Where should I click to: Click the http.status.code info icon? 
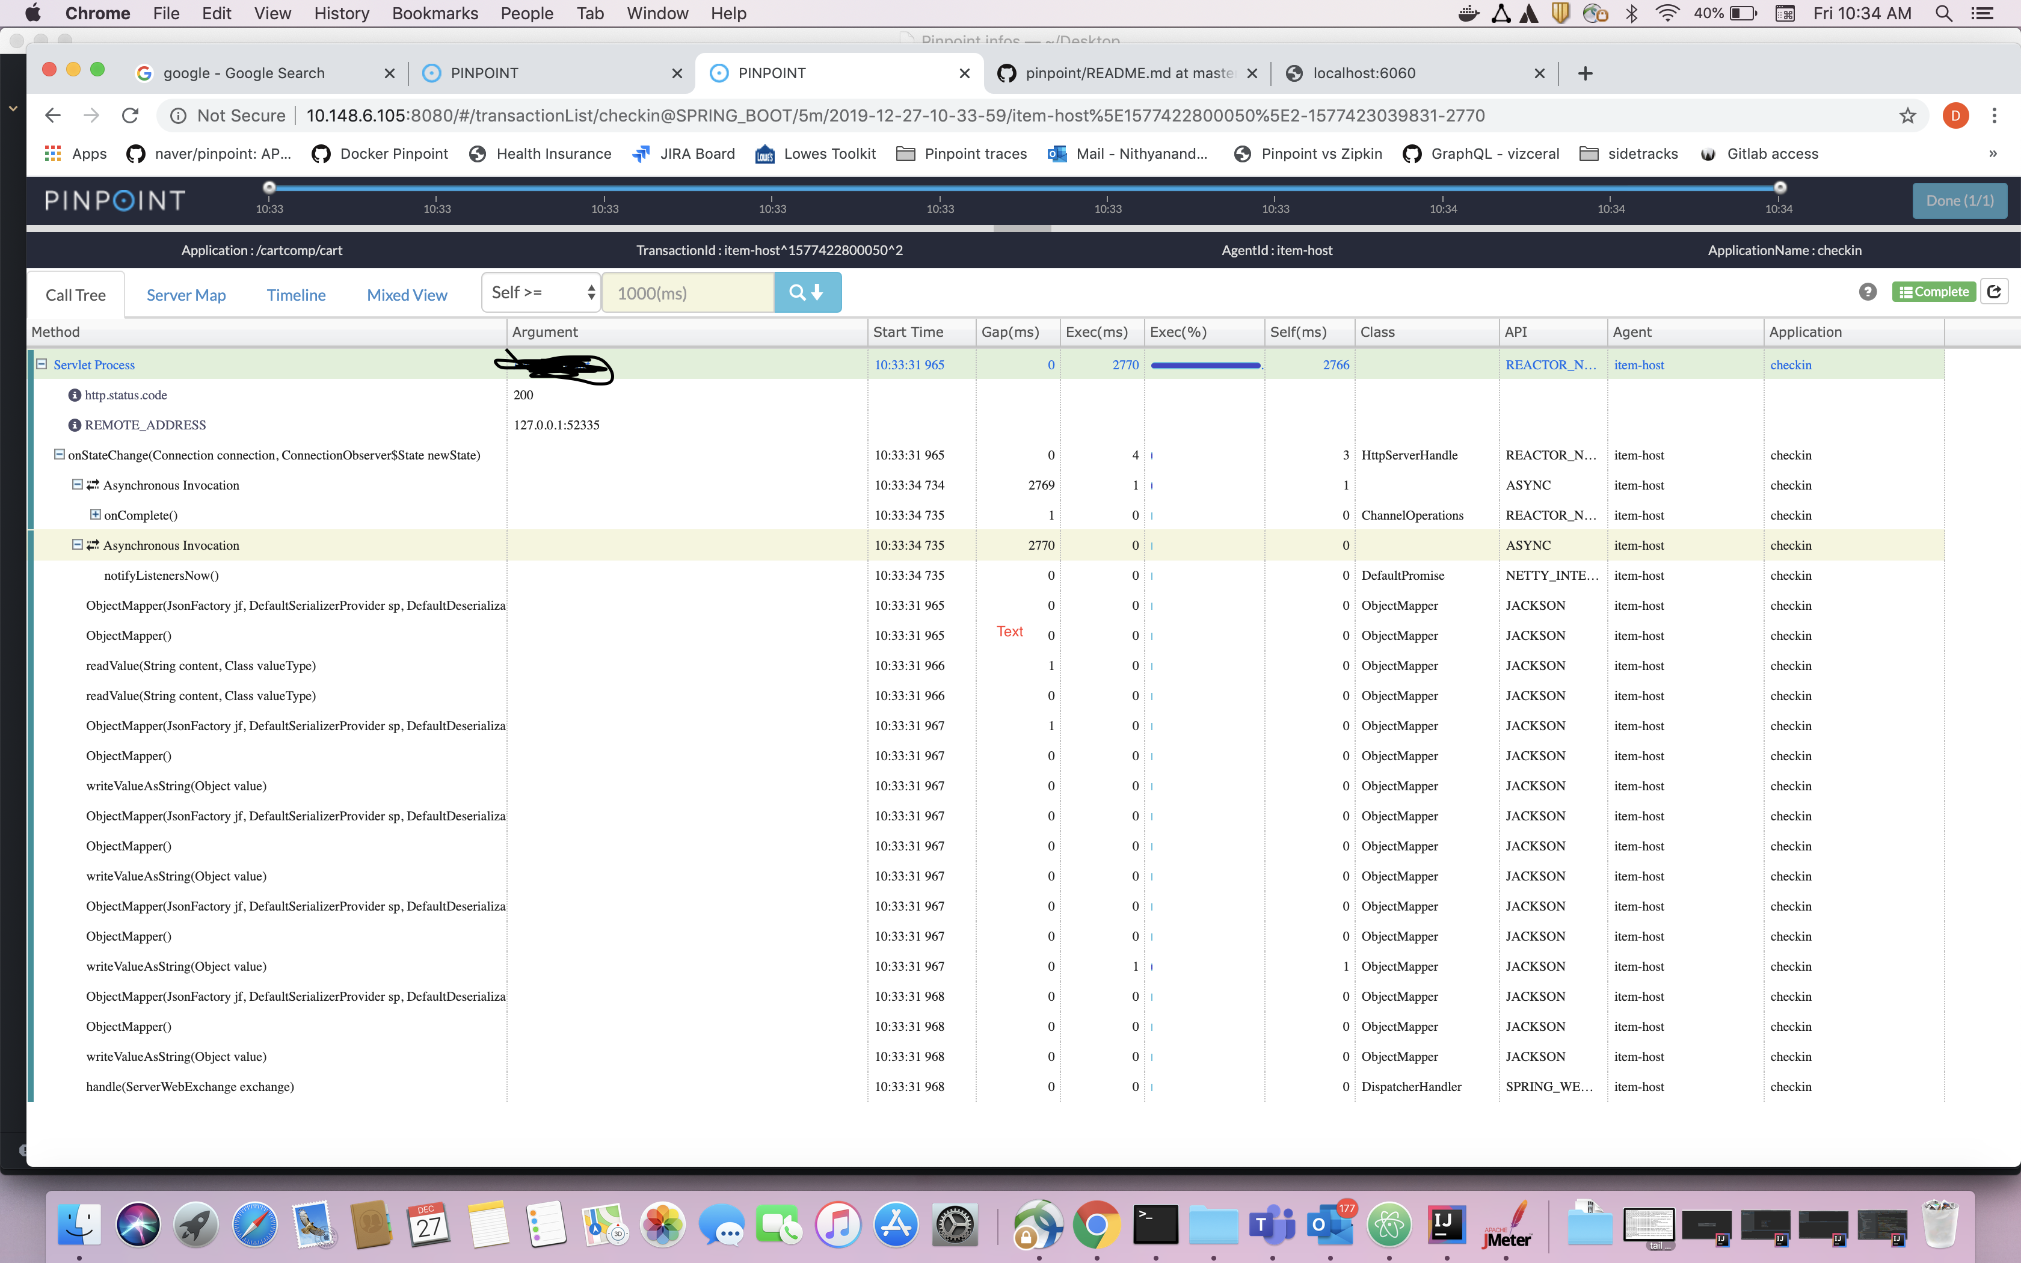tap(75, 395)
